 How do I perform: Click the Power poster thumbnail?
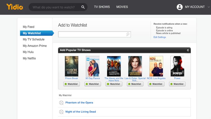point(177,66)
